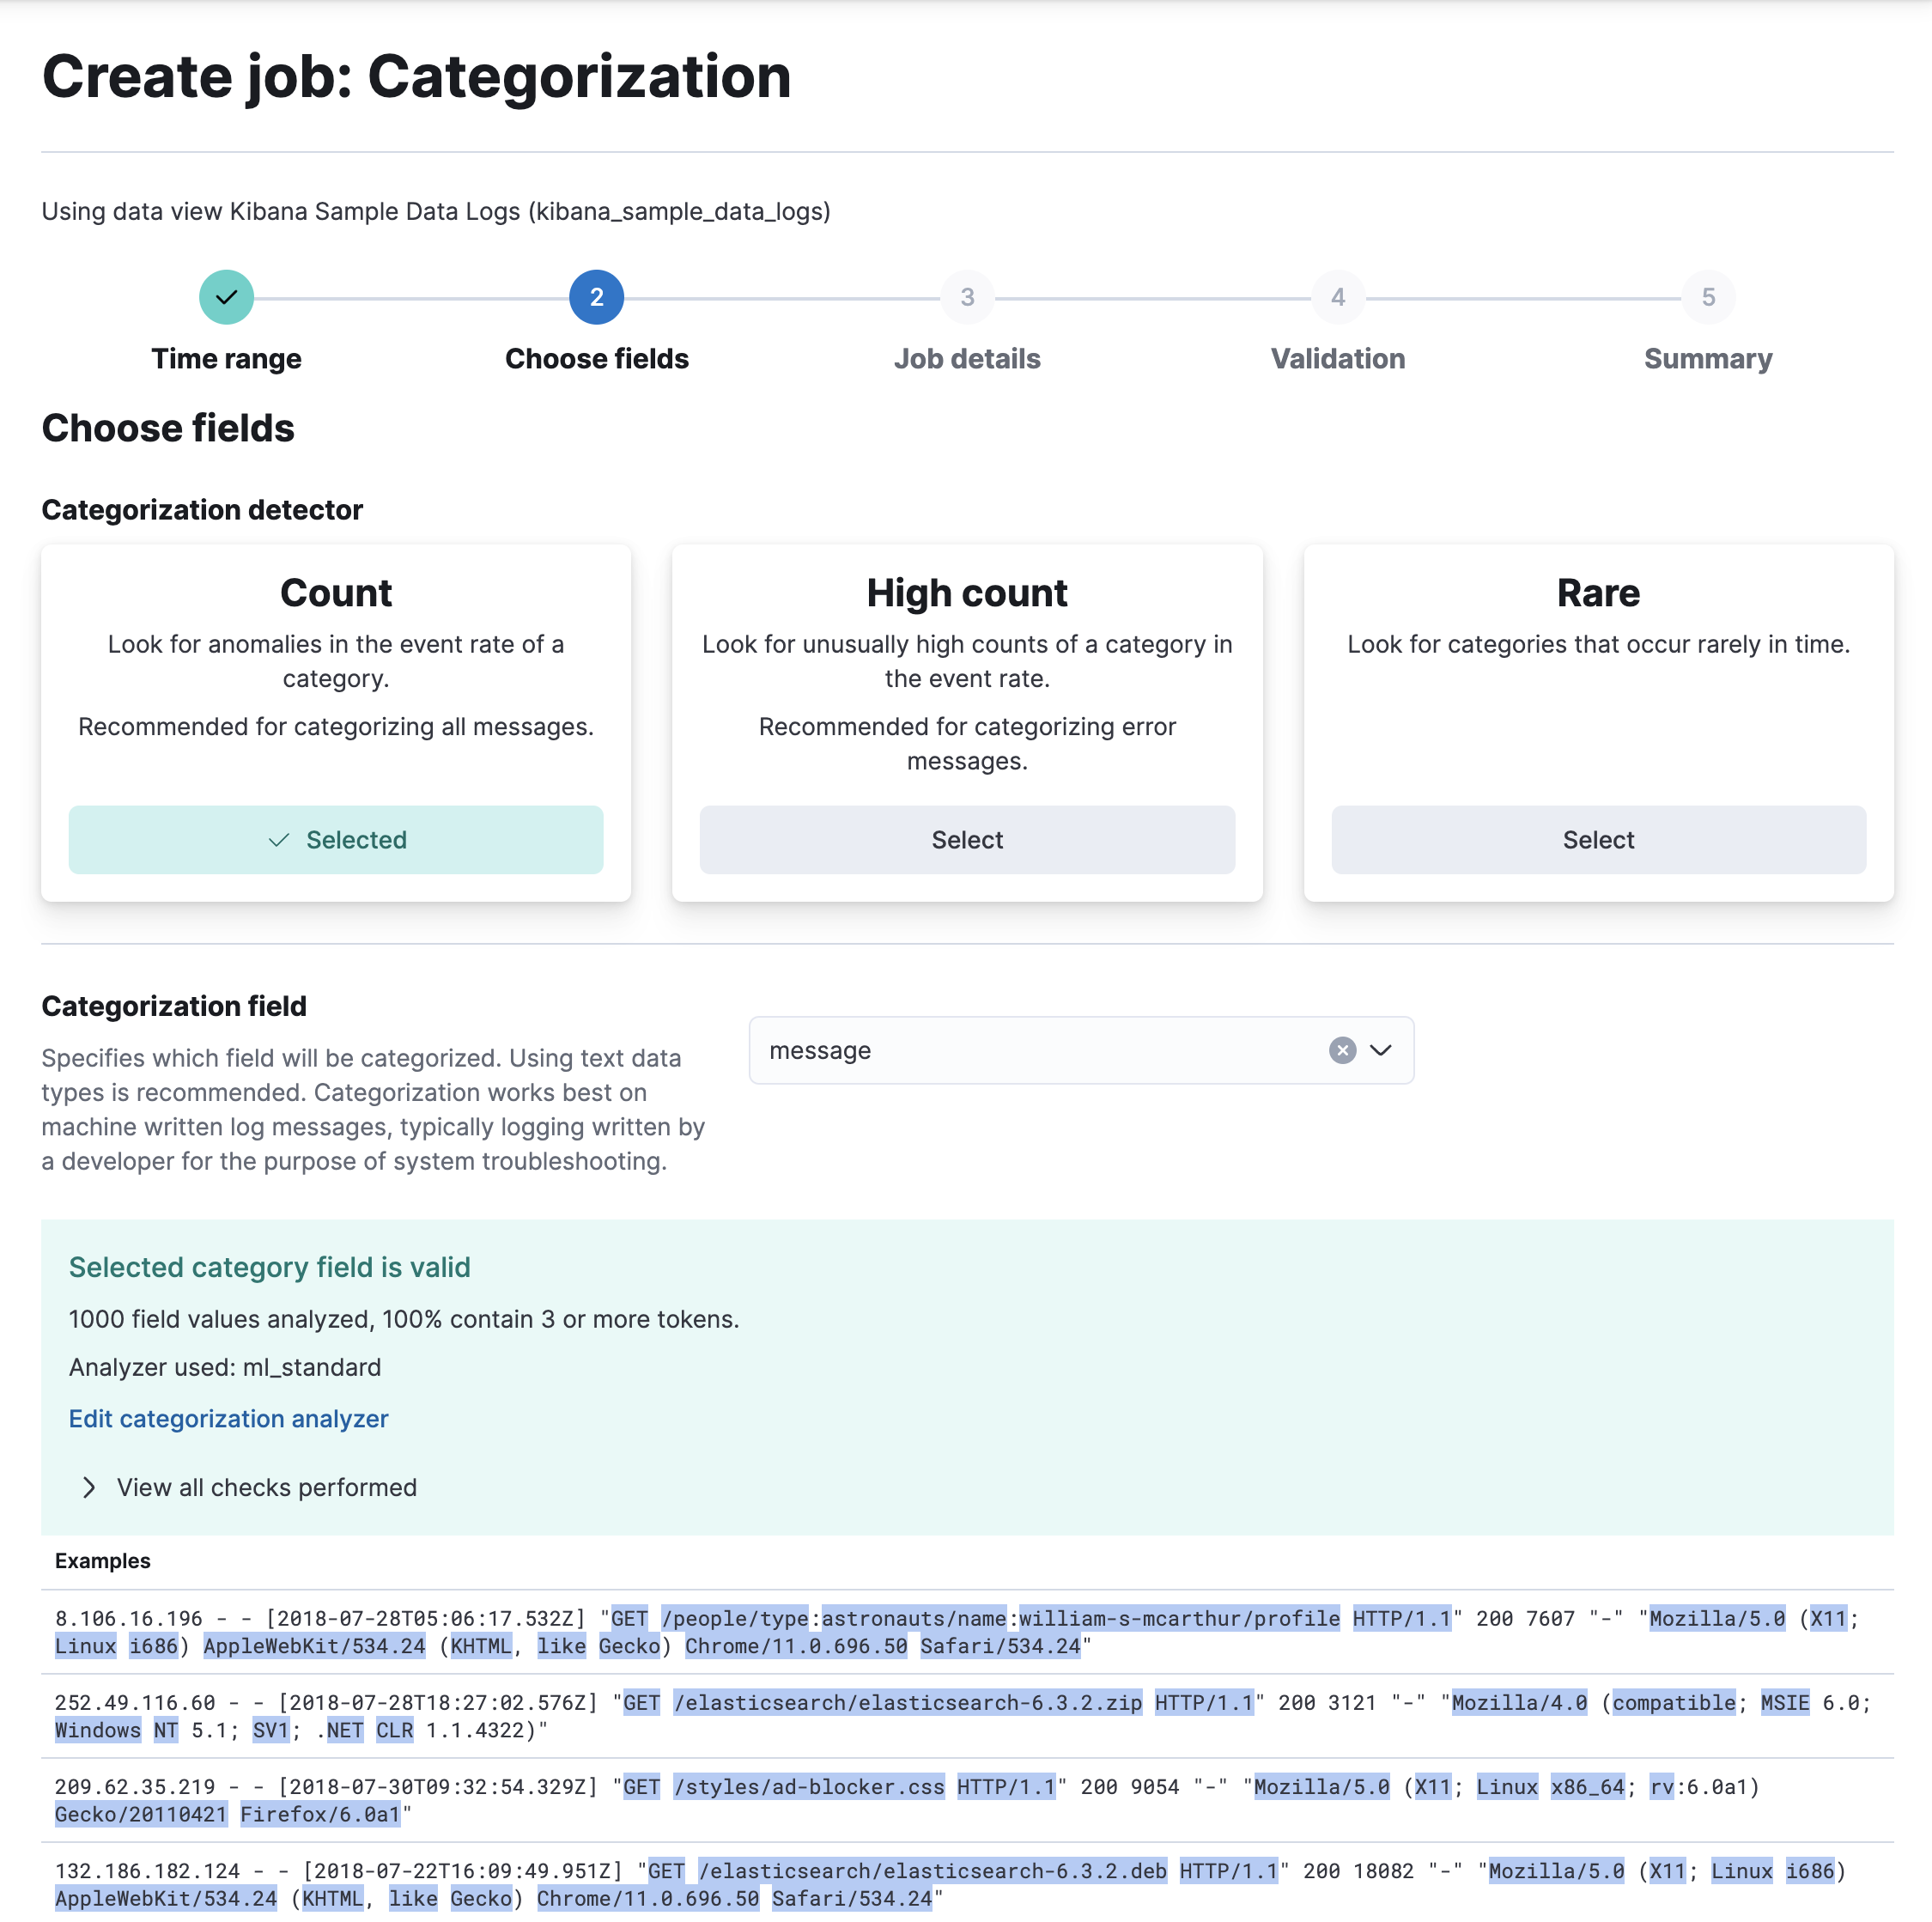Clear the message field using the x icon

(x=1341, y=1050)
